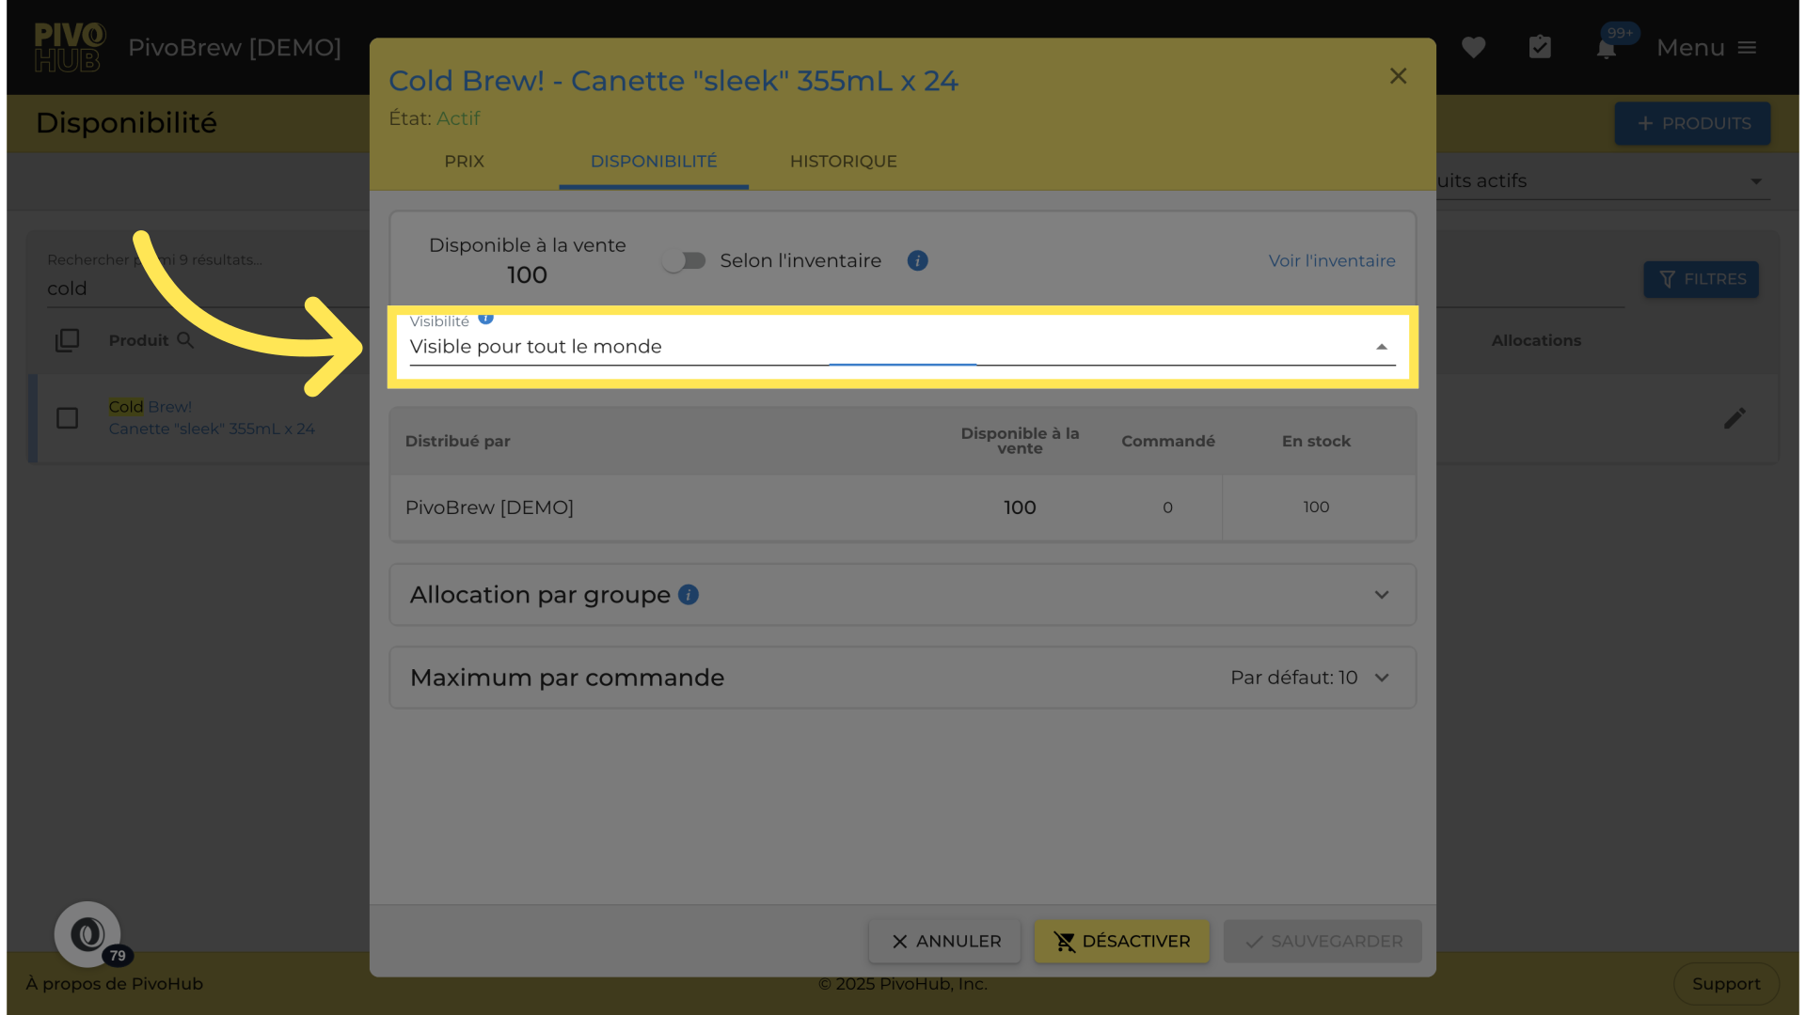This screenshot has height=1015, width=1806.
Task: Switch to the HISTORIQUE tab
Action: 843,162
